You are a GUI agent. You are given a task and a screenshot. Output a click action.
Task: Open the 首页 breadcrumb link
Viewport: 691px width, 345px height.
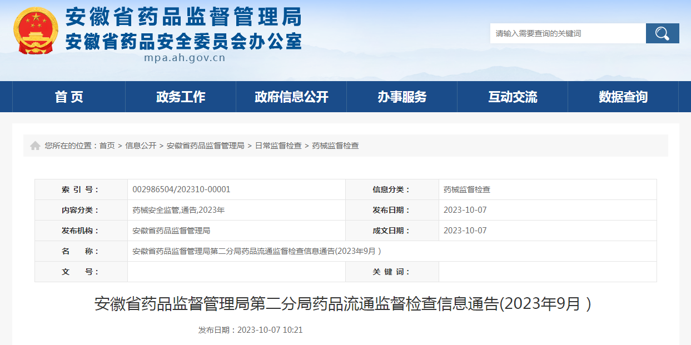coord(107,146)
